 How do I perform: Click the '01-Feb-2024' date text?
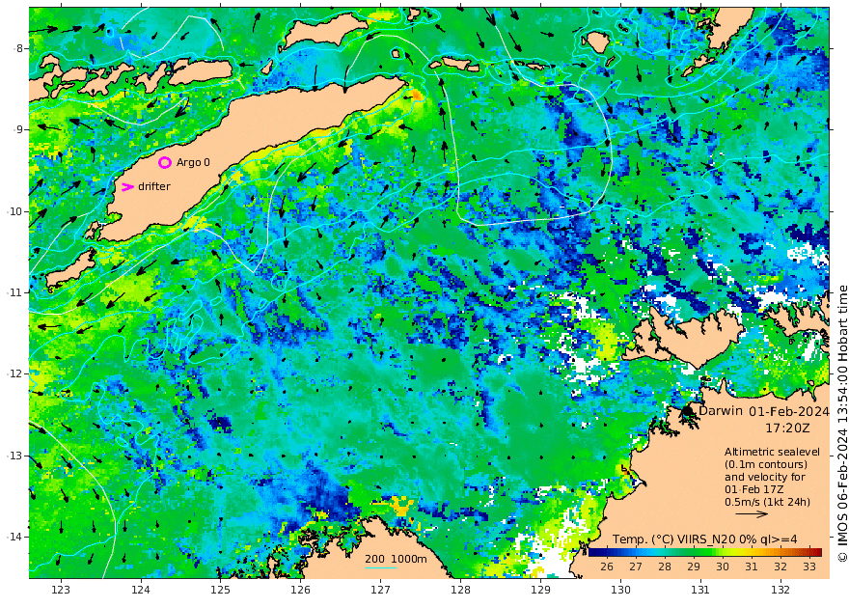[789, 411]
